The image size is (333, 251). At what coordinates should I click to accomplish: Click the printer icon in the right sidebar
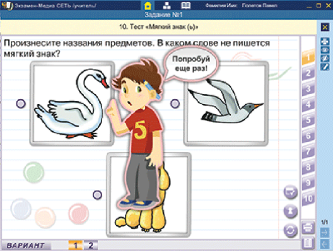(325, 41)
